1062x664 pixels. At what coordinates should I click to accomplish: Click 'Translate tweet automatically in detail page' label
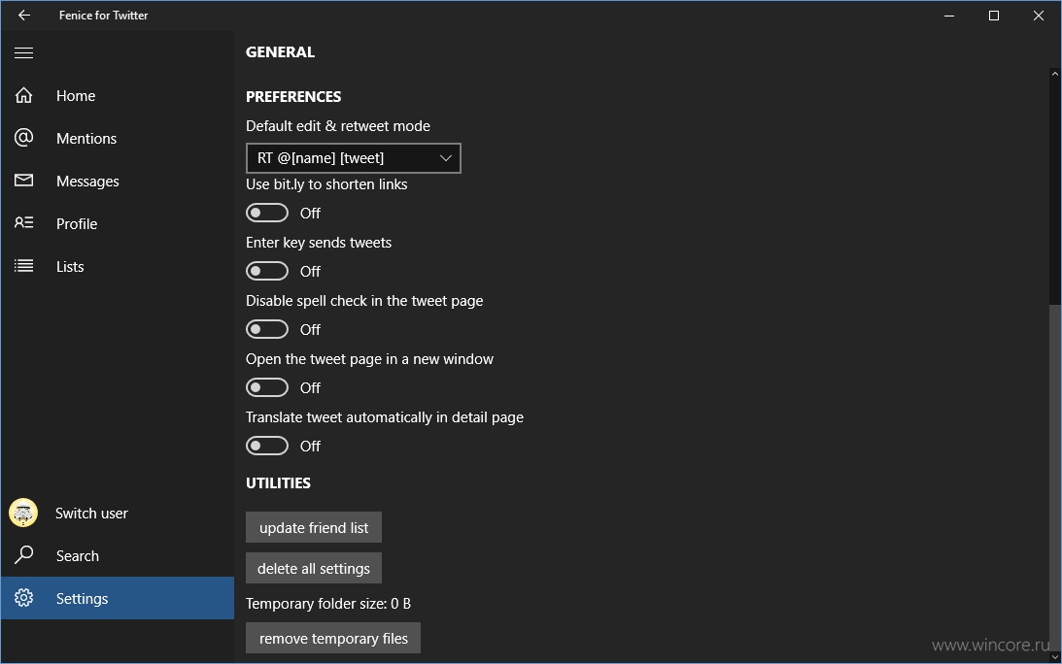385,417
